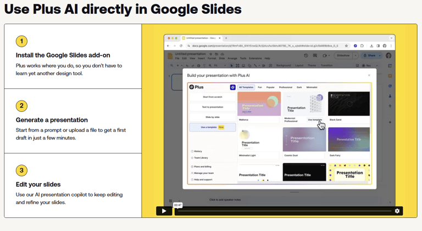Open Help and support
Viewport: 422px width, 231px height.
pyautogui.click(x=202, y=179)
